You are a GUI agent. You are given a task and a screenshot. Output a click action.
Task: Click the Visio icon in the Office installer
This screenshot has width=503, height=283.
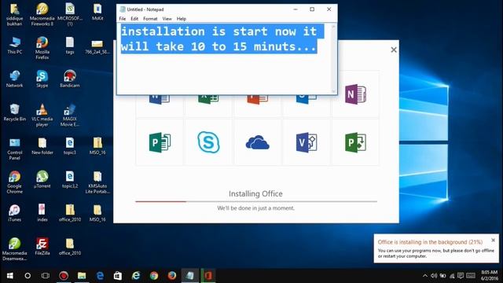307,142
